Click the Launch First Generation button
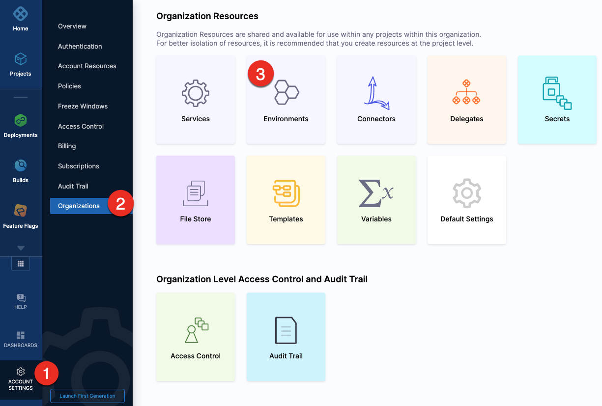This screenshot has width=602, height=406. 87,396
